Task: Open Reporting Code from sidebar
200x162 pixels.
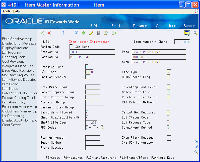Action: pyautogui.click(x=14, y=57)
